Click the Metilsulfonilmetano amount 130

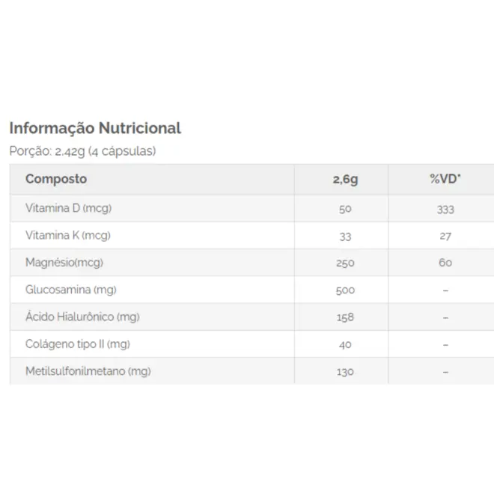[x=345, y=372]
